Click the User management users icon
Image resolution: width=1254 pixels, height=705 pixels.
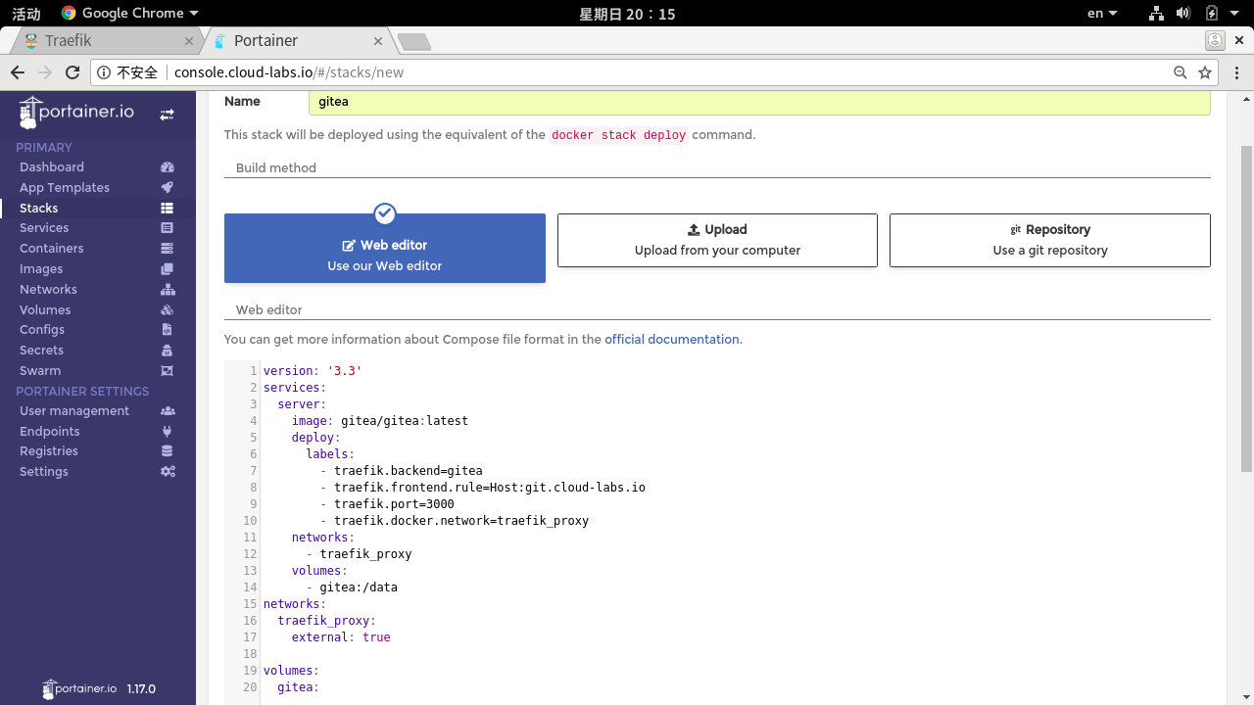tap(168, 411)
